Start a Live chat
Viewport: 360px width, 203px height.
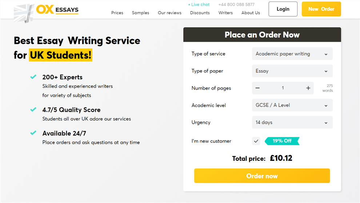(x=199, y=4)
